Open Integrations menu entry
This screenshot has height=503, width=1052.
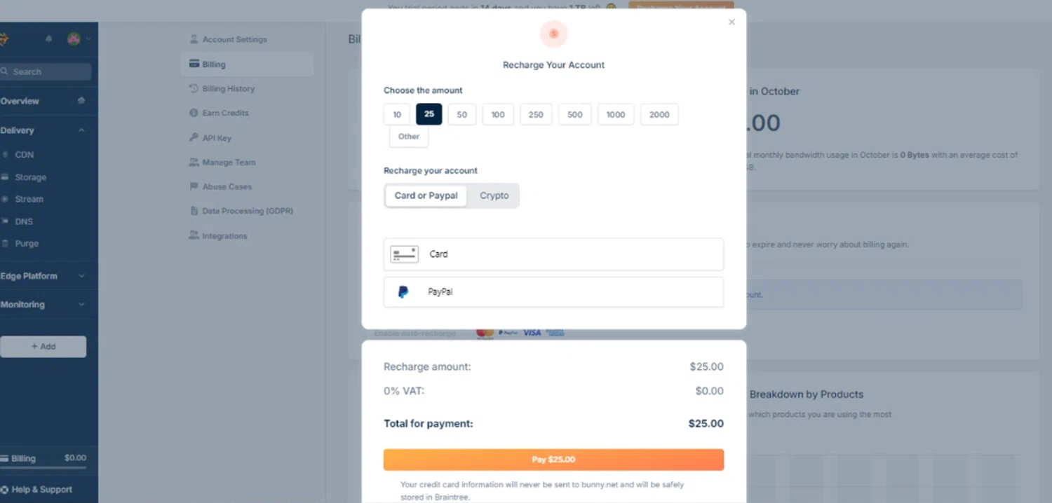tap(224, 236)
